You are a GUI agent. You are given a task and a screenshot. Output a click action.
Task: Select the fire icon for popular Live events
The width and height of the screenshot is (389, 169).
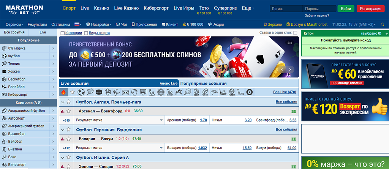(x=63, y=92)
